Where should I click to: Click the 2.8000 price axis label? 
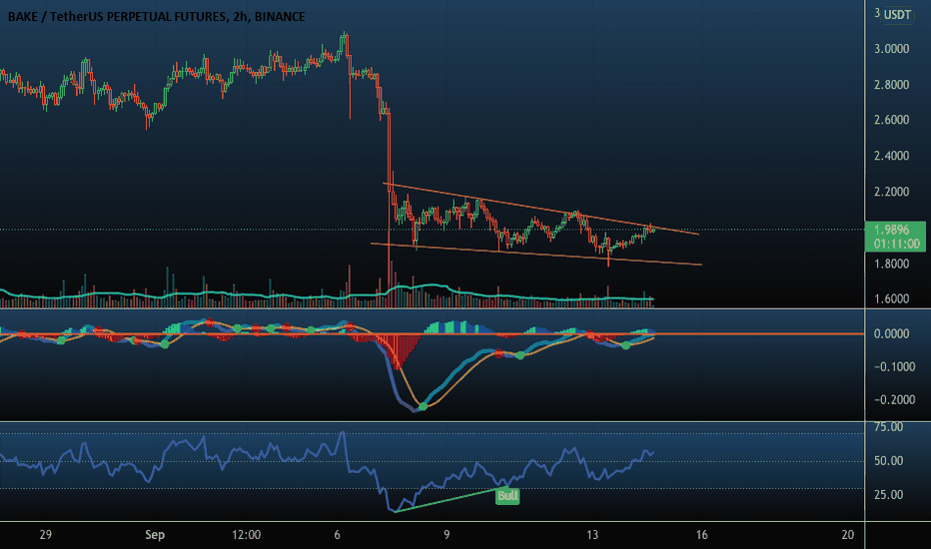coord(891,85)
